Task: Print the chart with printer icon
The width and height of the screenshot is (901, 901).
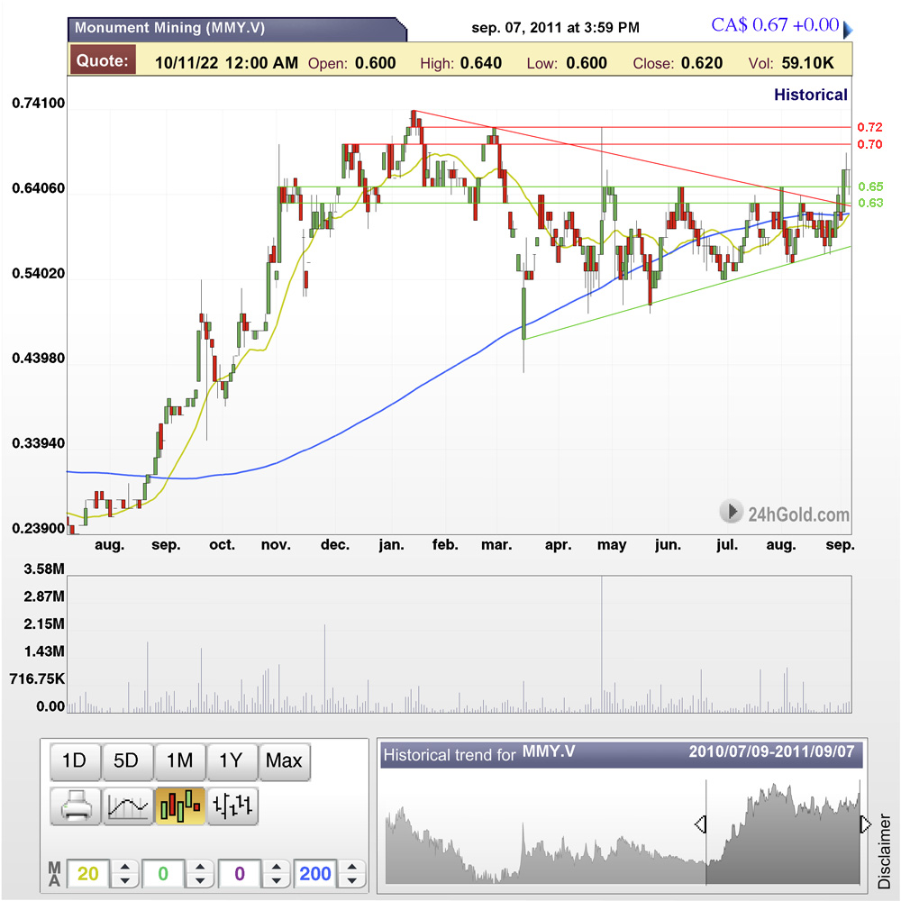Action: click(x=76, y=806)
